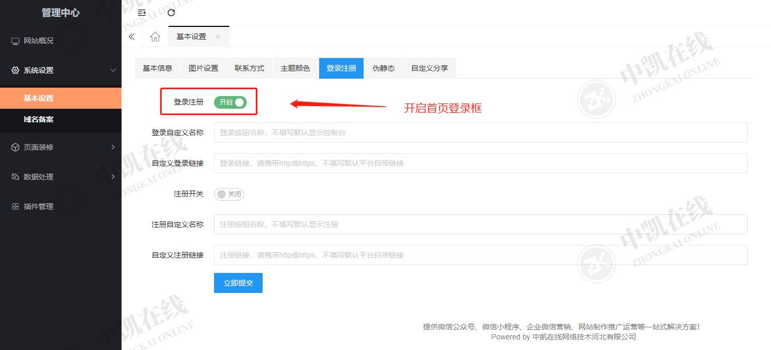The height and width of the screenshot is (350, 771).
Task: Select the 登录注册 tab
Action: (341, 68)
